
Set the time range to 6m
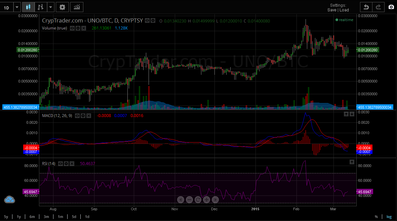[x=32, y=217]
